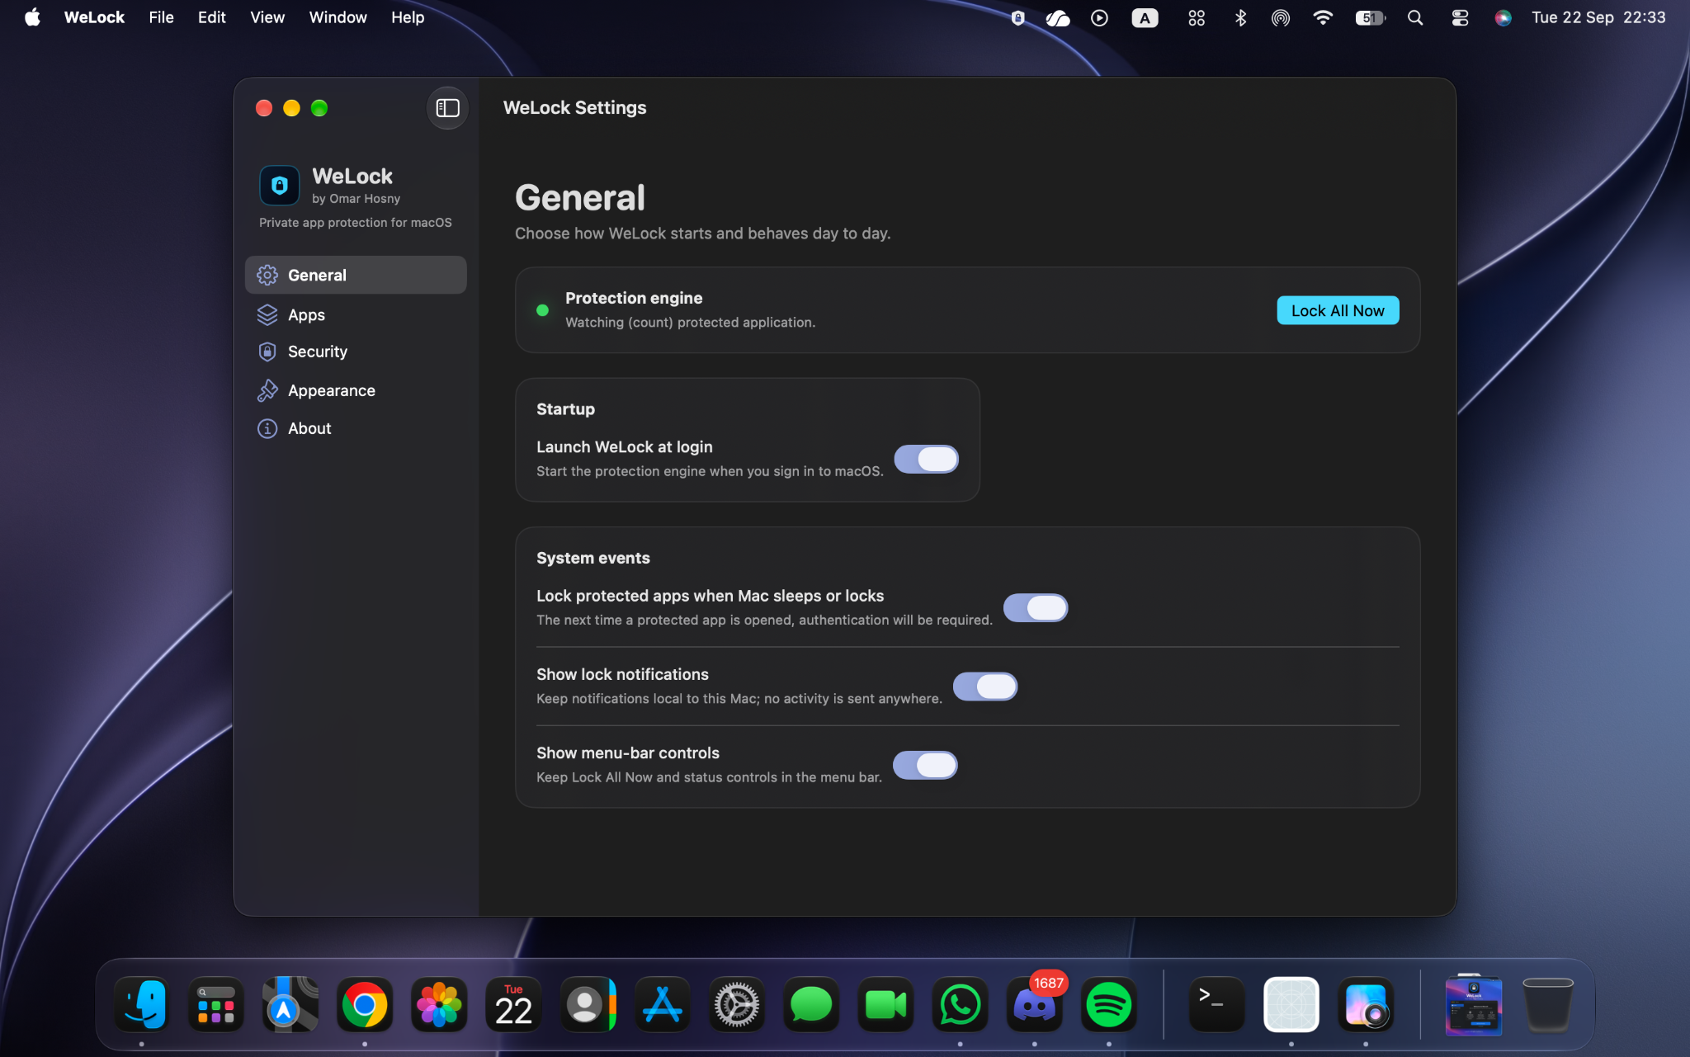The width and height of the screenshot is (1690, 1057).
Task: Toggle Show menu-bar controls switch
Action: 925,765
